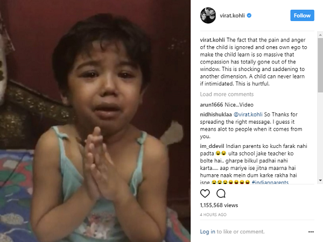The width and height of the screenshot is (323, 242).
Task: Click the 4 HOURS AGO timestamp
Action: tap(213, 215)
